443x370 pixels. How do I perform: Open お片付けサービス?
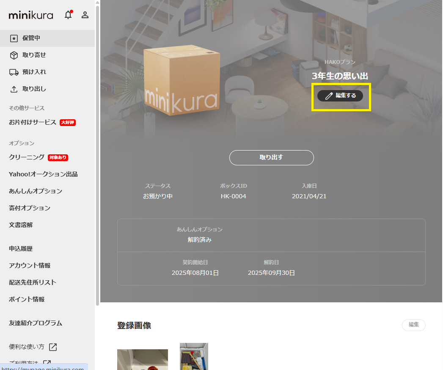coord(33,122)
